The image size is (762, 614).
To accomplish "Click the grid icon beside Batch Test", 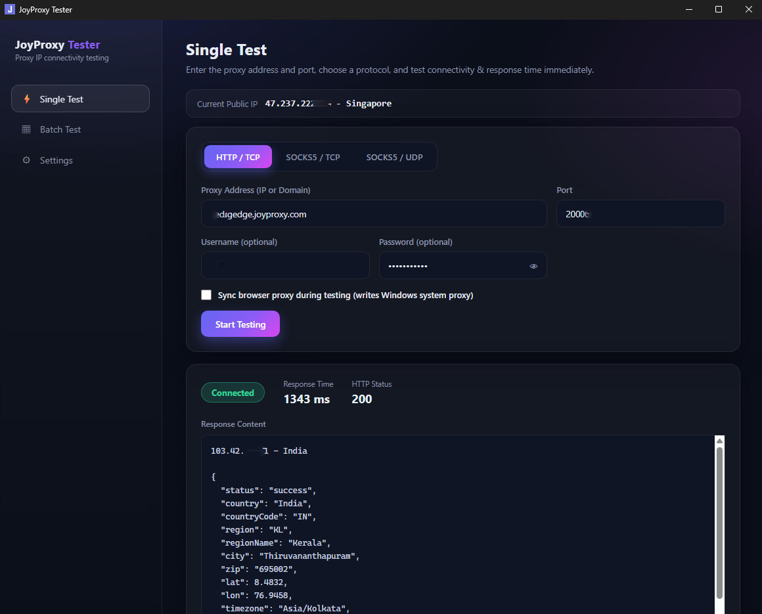I will (26, 129).
